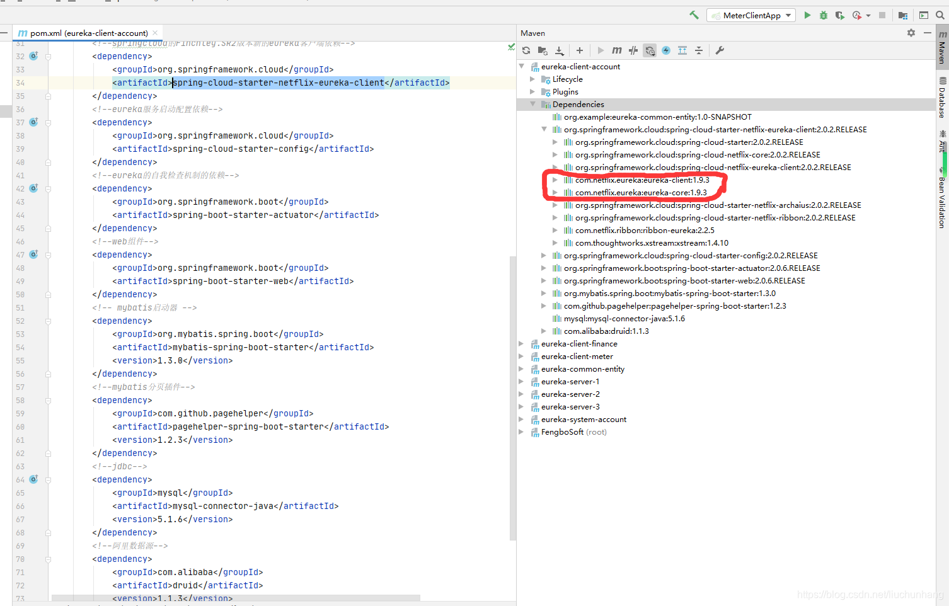The width and height of the screenshot is (949, 606).
Task: Click inspection status checkmark in editor
Action: 511,47
